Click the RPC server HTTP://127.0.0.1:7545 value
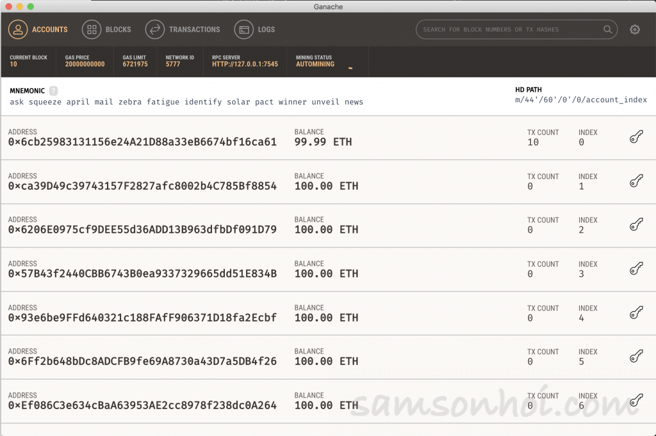This screenshot has width=656, height=436. [245, 65]
